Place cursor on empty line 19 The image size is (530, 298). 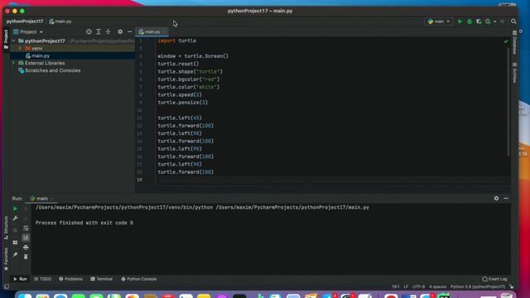(x=333, y=180)
